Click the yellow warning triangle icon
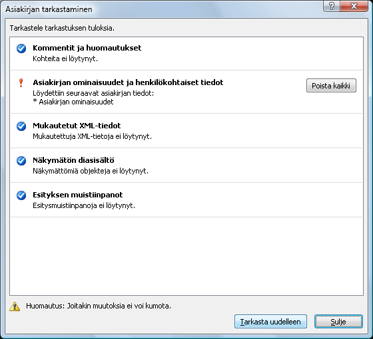This screenshot has height=339, width=373. pos(15,306)
